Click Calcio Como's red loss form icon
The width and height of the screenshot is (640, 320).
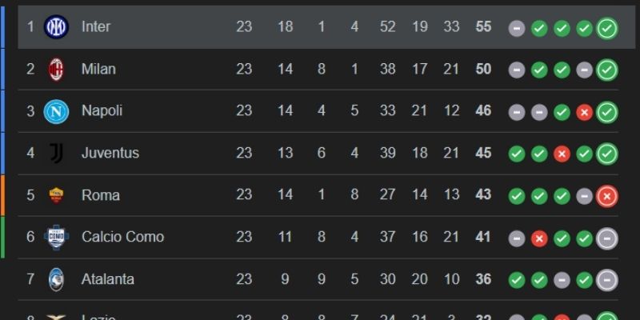[x=539, y=238]
